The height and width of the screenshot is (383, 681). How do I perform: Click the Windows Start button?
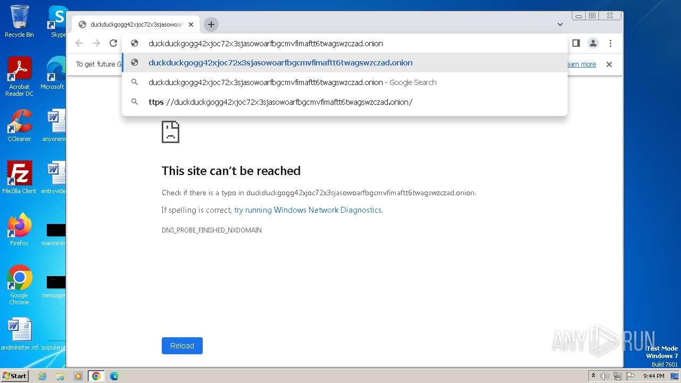click(x=15, y=376)
